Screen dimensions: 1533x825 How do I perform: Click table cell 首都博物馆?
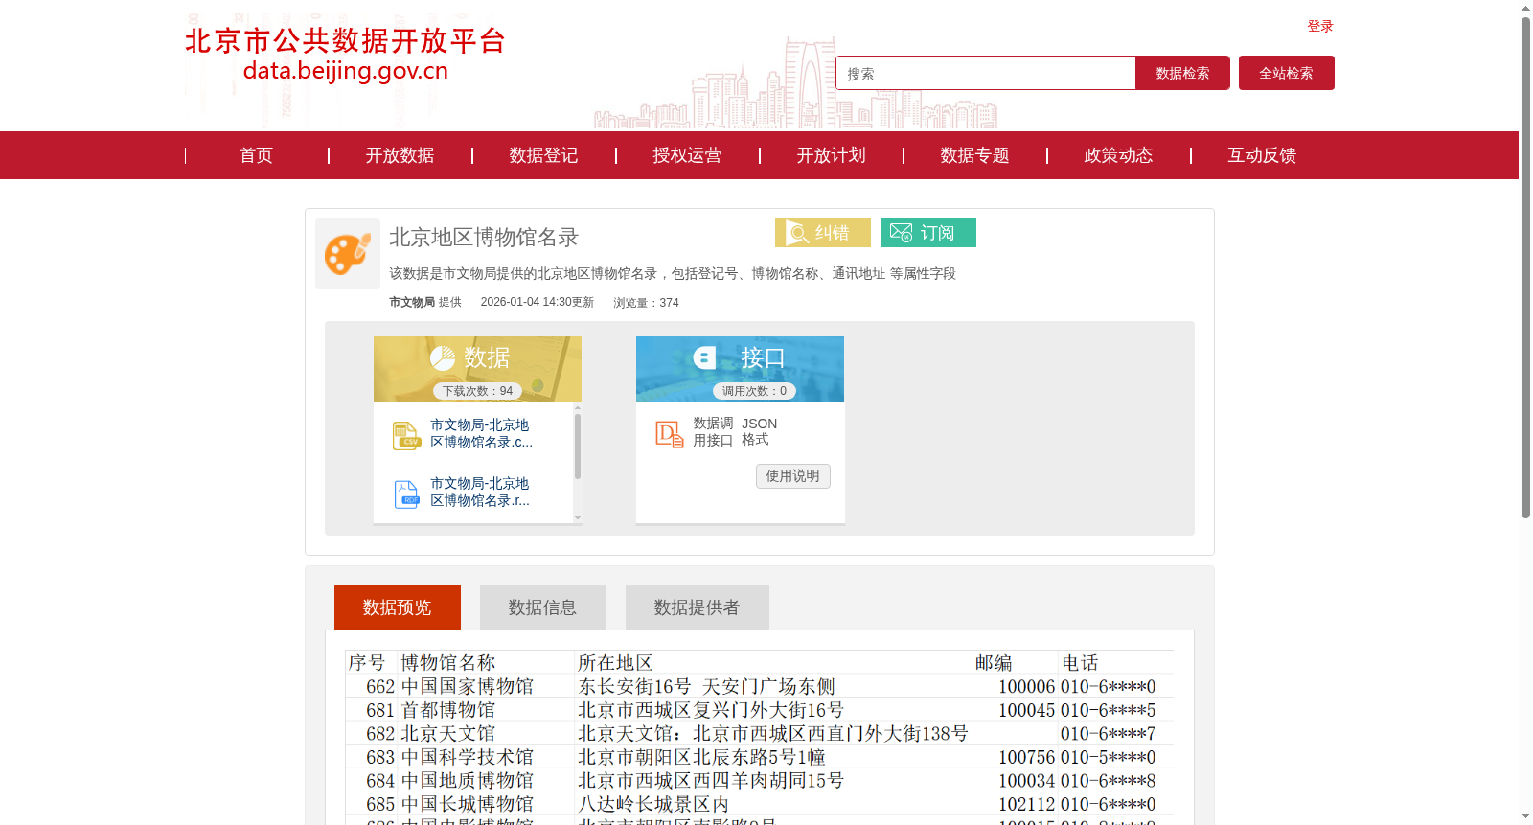pos(448,710)
